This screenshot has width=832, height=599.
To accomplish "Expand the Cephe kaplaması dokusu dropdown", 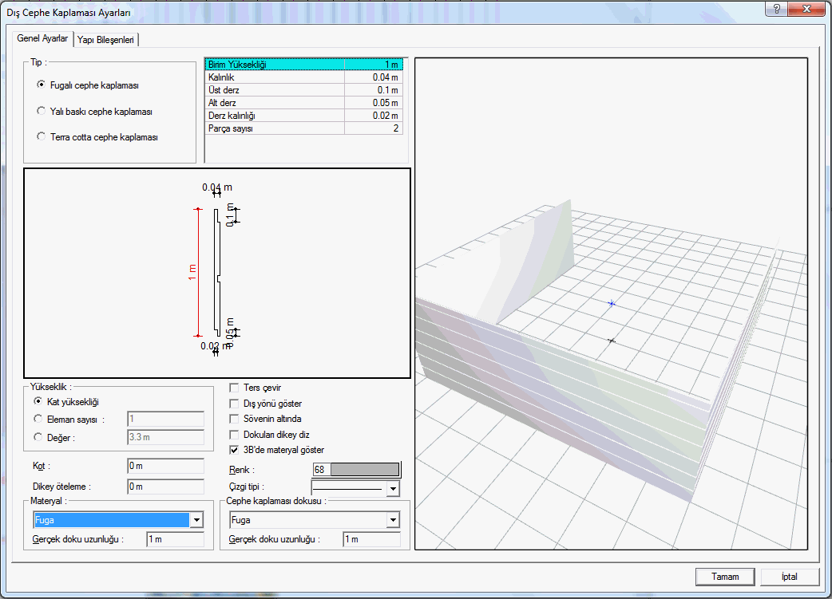I will [x=393, y=520].
